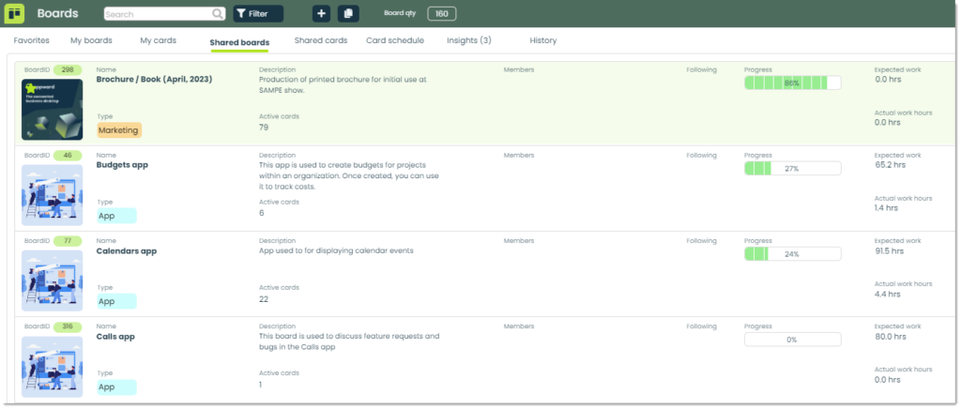Open the Filter button
The width and height of the screenshot is (961, 409).
258,13
